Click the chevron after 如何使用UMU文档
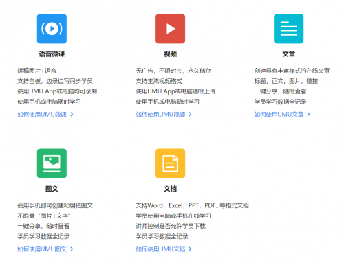The height and width of the screenshot is (265, 344). click(x=190, y=249)
